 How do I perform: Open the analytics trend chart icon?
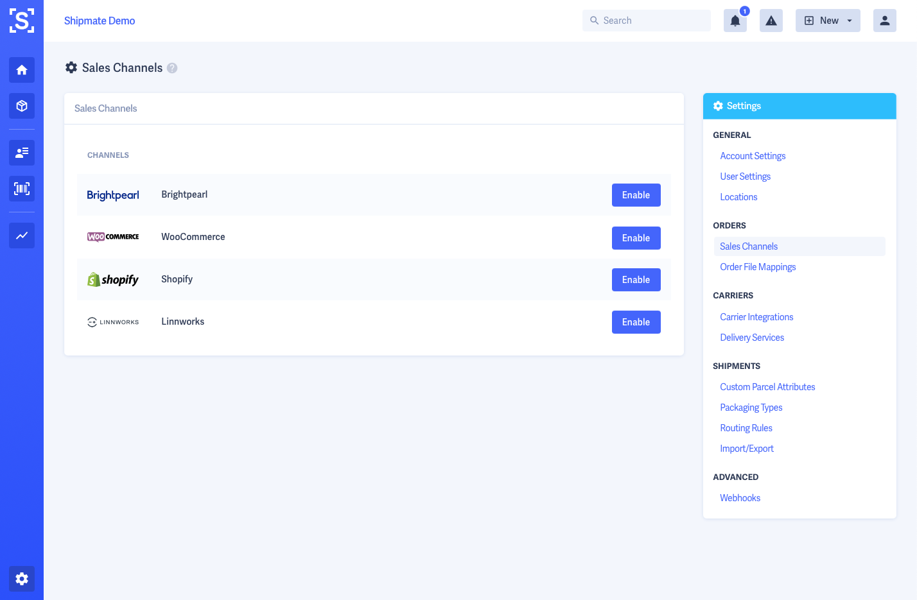click(x=22, y=236)
